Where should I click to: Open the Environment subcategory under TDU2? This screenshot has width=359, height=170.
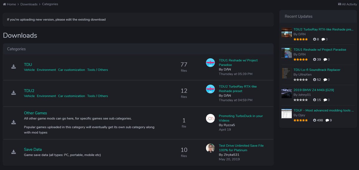[46, 96]
